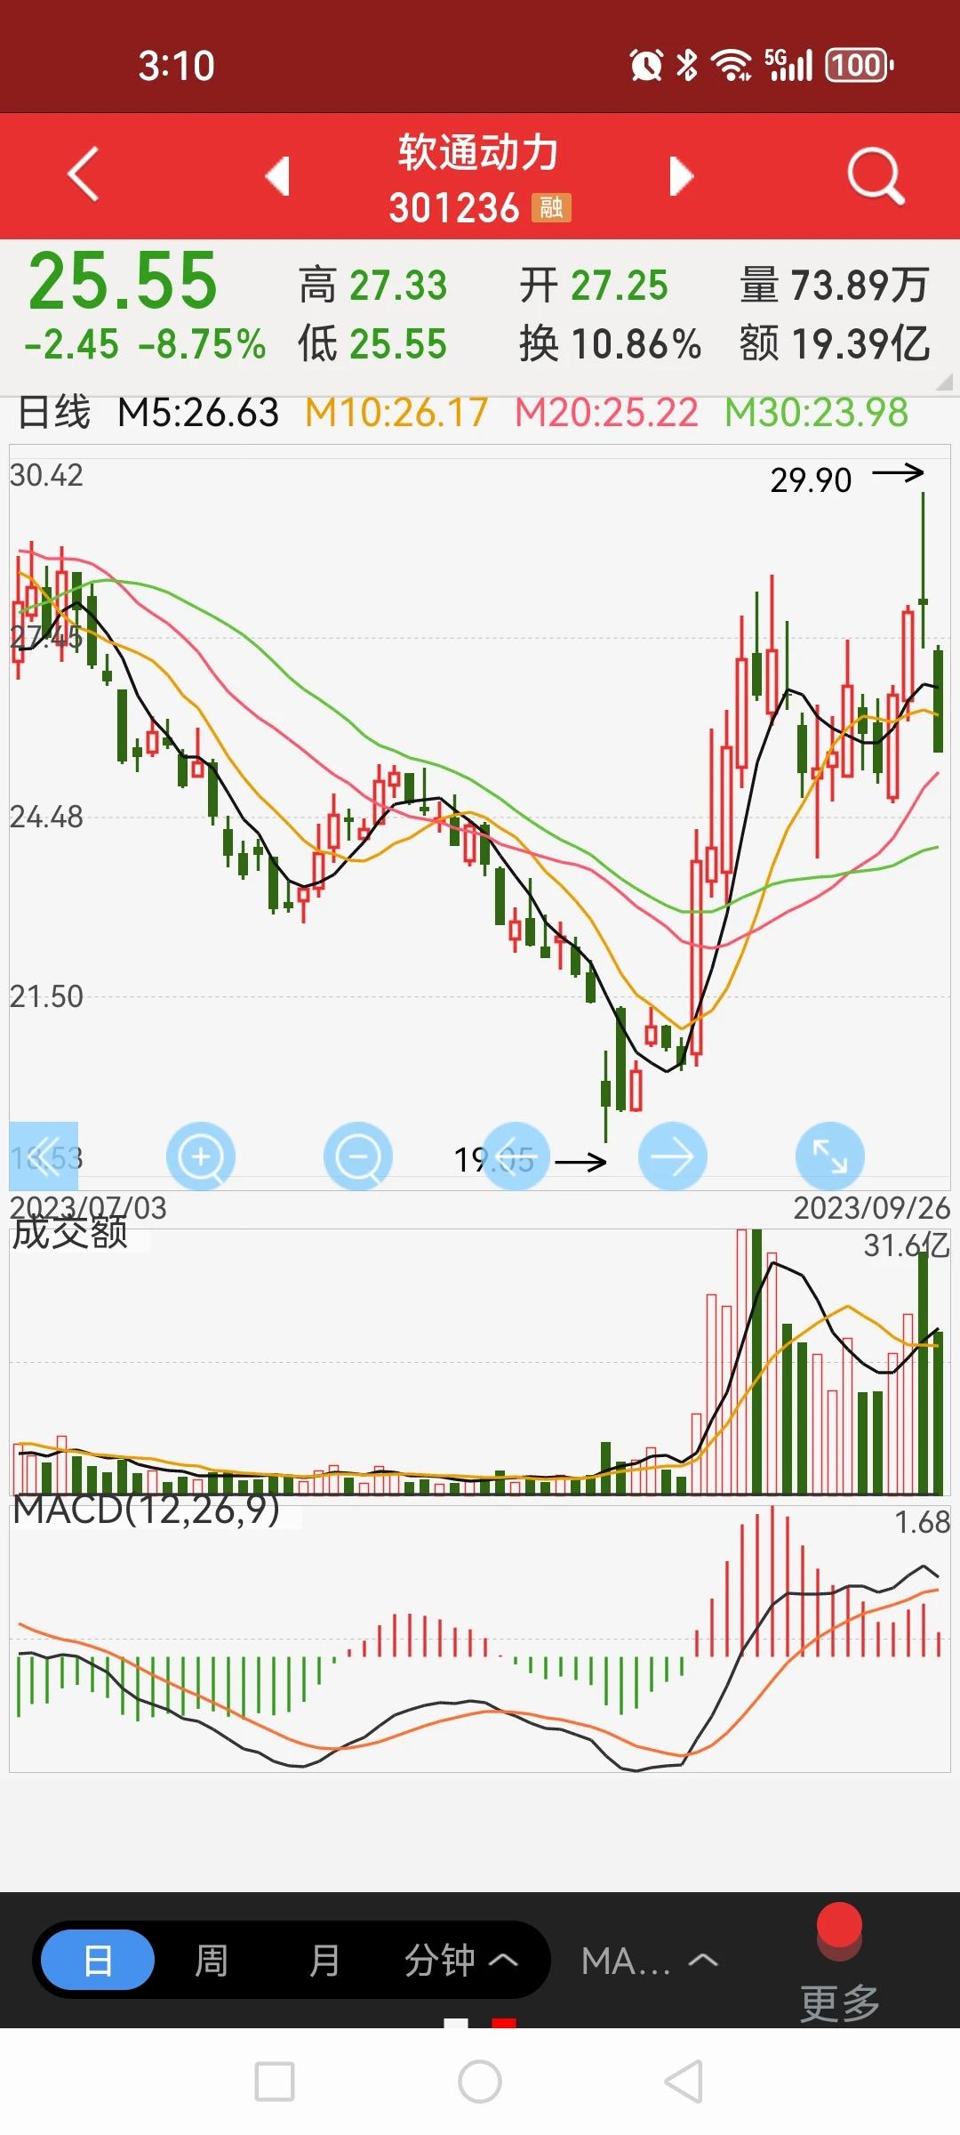Tap the stock code 301236

(x=454, y=208)
